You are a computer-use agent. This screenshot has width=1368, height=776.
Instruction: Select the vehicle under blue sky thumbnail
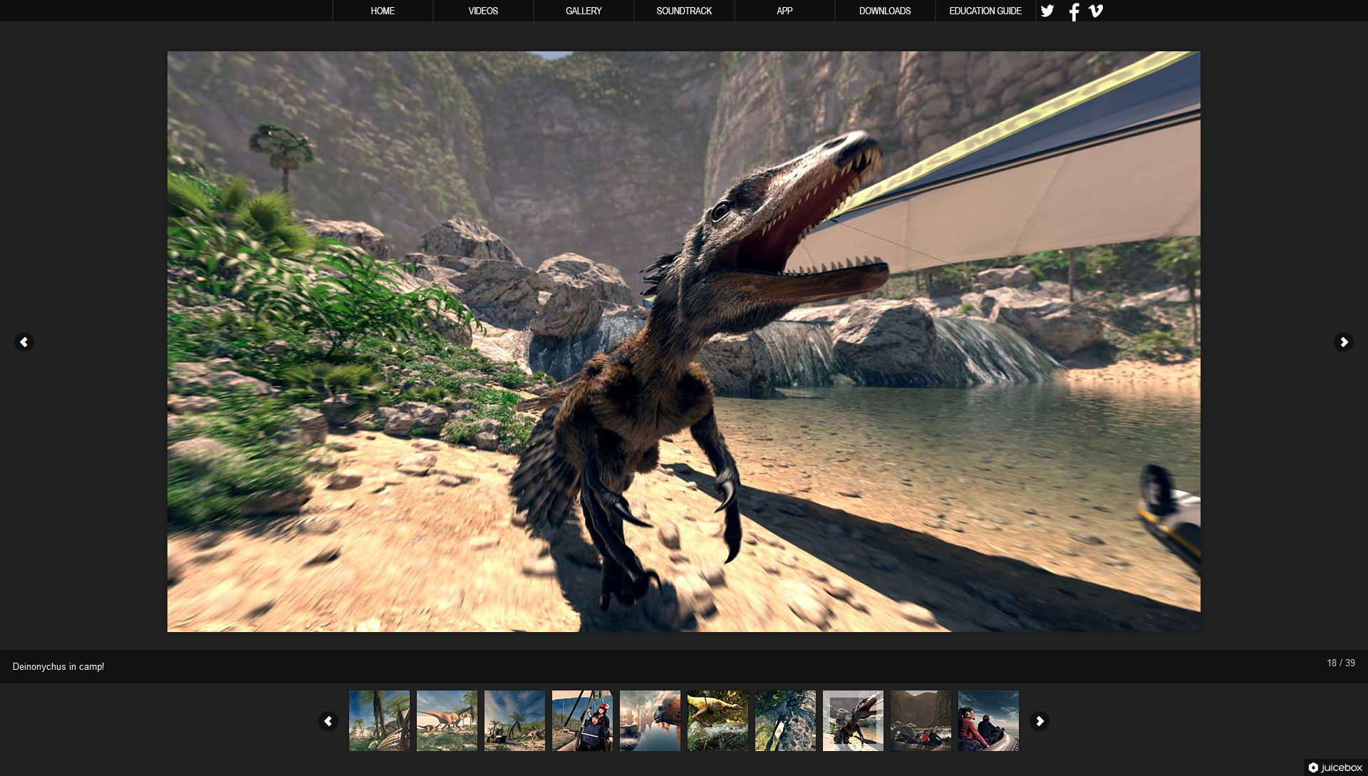coord(514,720)
